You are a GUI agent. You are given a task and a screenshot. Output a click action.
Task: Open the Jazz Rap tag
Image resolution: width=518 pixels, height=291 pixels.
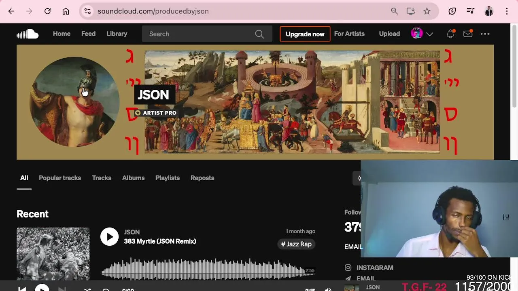pos(296,244)
